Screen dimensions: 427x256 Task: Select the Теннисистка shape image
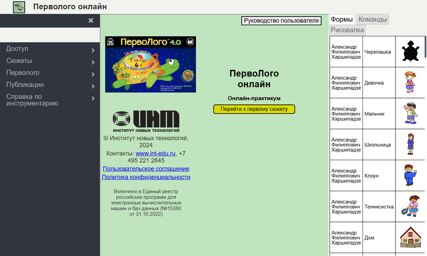[x=410, y=206]
